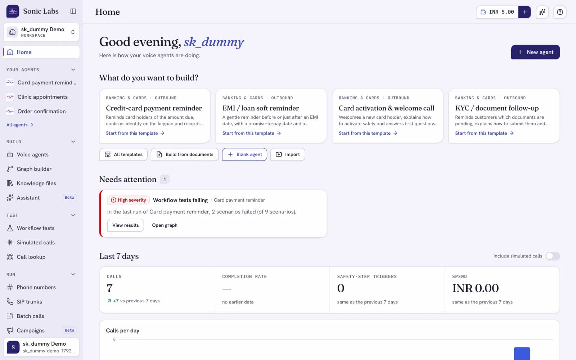This screenshot has height=360, width=576.
Task: Create a Blank agent
Action: tap(244, 154)
